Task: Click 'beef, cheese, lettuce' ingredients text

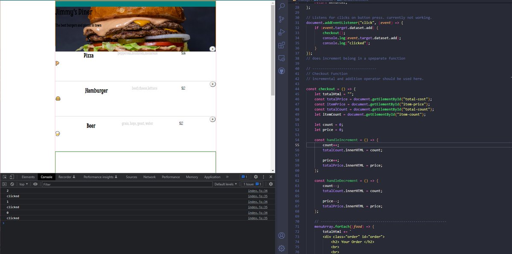Action: pyautogui.click(x=145, y=88)
